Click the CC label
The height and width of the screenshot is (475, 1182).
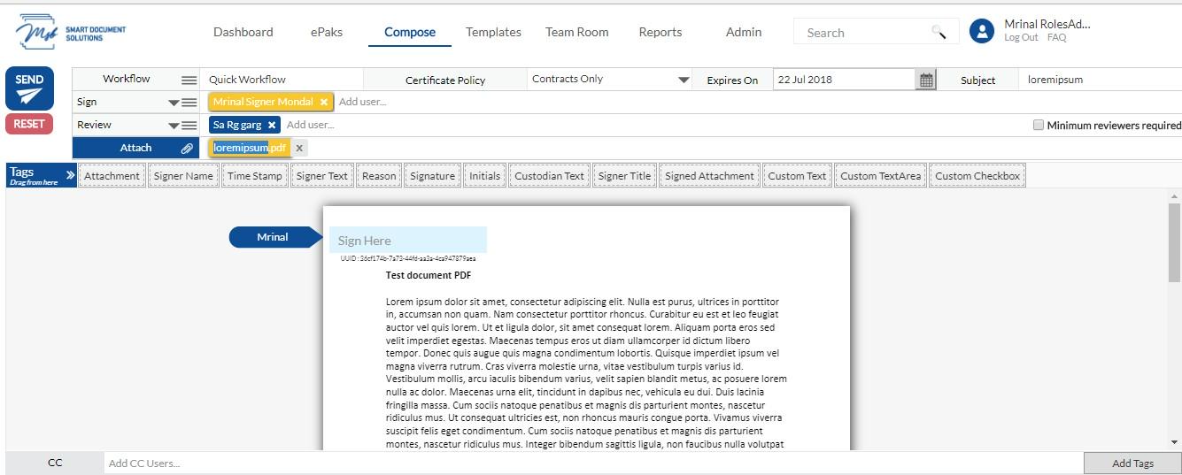pyautogui.click(x=55, y=463)
